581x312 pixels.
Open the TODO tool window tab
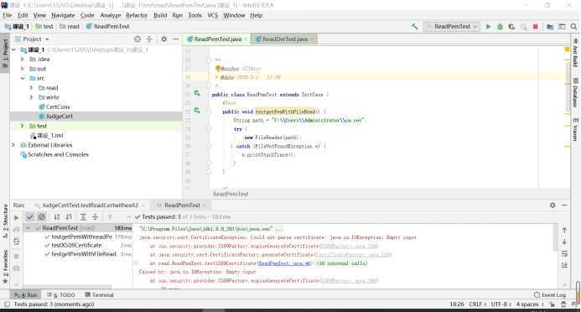[x=61, y=295]
